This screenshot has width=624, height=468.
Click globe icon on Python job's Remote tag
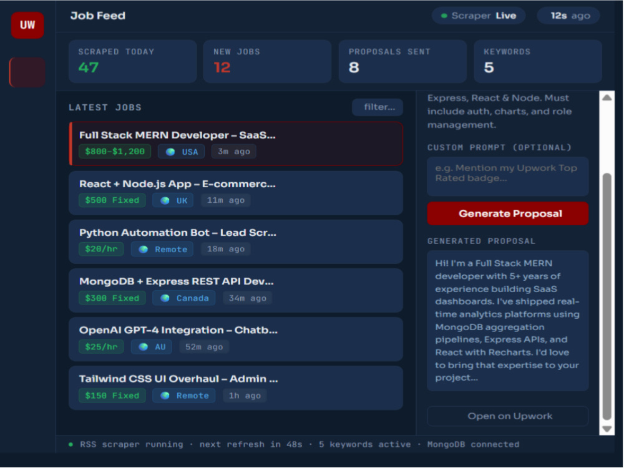pos(144,250)
